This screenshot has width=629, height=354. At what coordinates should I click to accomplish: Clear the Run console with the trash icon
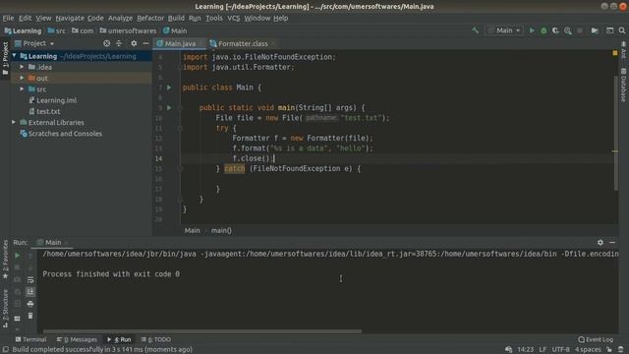(x=30, y=317)
